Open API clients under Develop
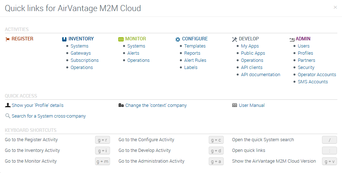 tap(252, 68)
